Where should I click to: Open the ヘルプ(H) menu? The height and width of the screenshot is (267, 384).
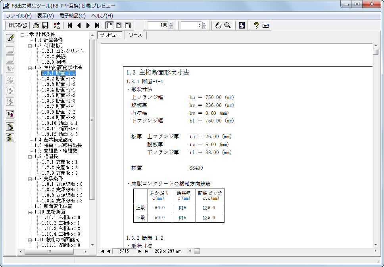point(102,16)
